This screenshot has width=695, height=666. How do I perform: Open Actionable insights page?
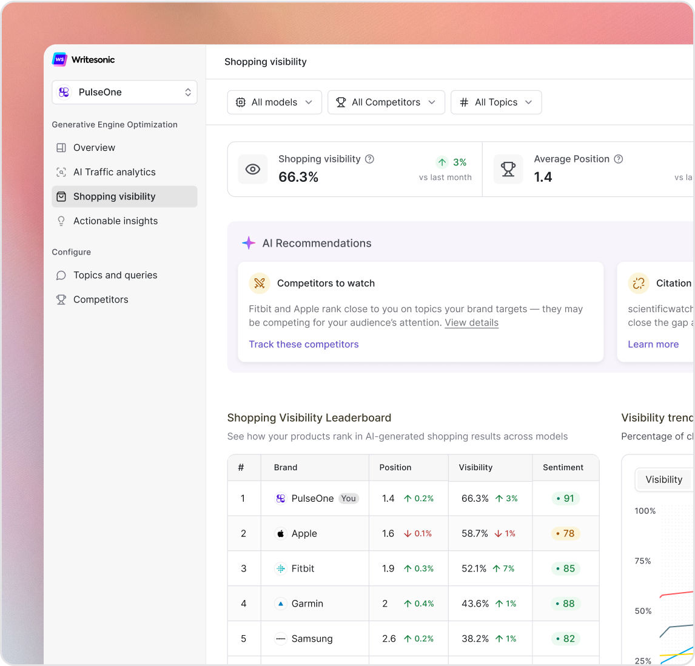tap(124, 221)
